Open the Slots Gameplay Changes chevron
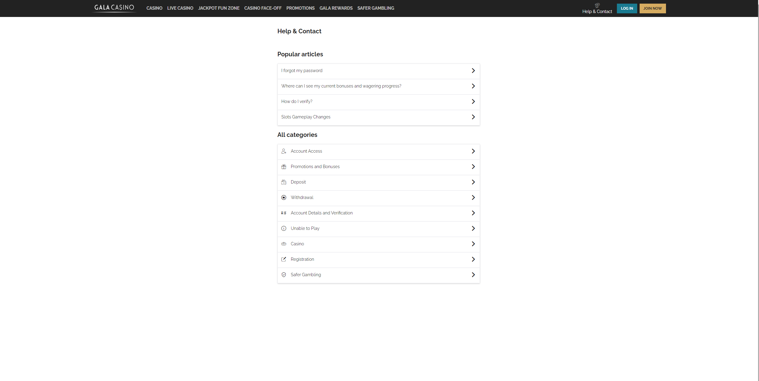The width and height of the screenshot is (759, 381). click(473, 117)
